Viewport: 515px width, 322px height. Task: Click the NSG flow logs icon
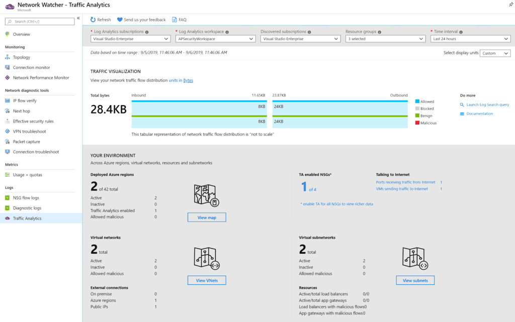pyautogui.click(x=8, y=198)
